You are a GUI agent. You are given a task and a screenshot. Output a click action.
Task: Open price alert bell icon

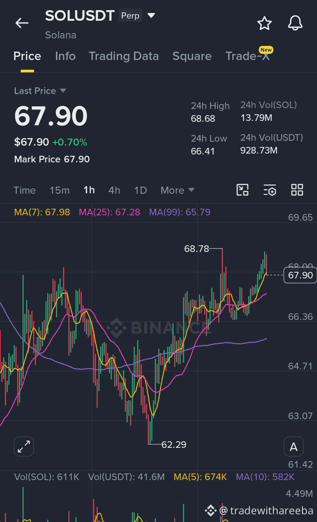295,23
